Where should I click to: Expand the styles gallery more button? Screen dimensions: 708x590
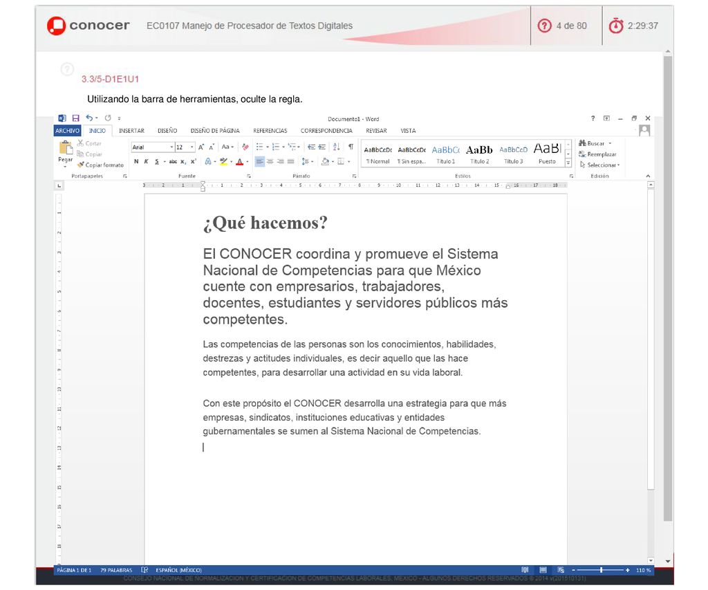(x=568, y=163)
